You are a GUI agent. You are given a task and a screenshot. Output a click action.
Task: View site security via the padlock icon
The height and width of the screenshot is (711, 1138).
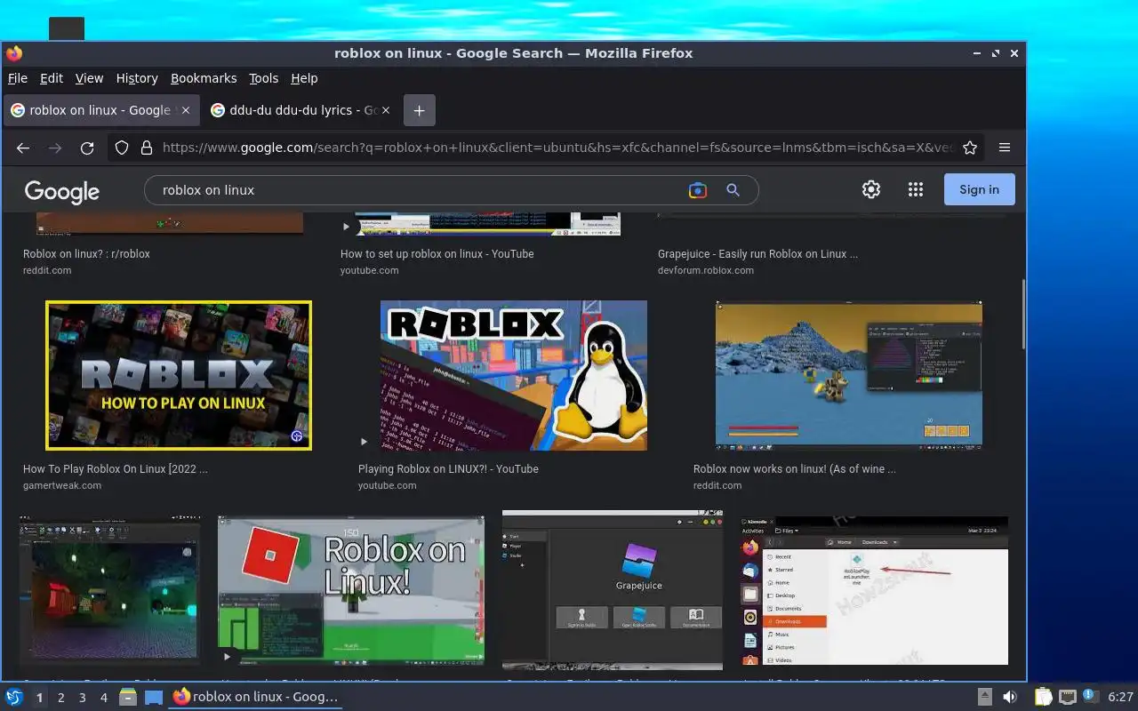point(147,148)
